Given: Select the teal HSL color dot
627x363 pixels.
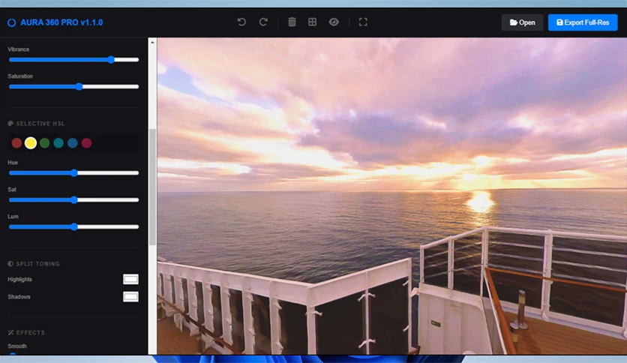Looking at the screenshot, I should pos(58,143).
